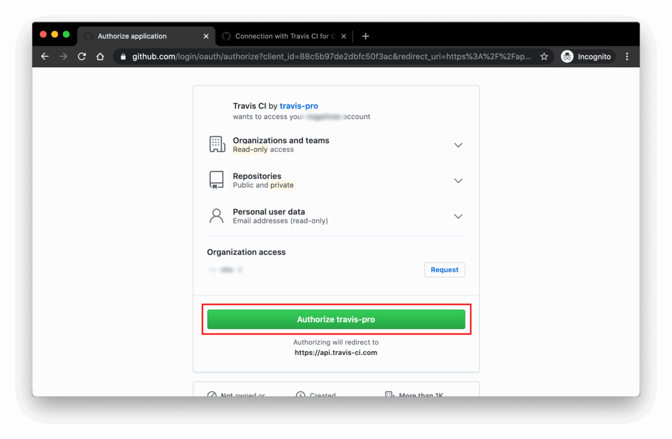Click the Repositories book icon

click(217, 180)
